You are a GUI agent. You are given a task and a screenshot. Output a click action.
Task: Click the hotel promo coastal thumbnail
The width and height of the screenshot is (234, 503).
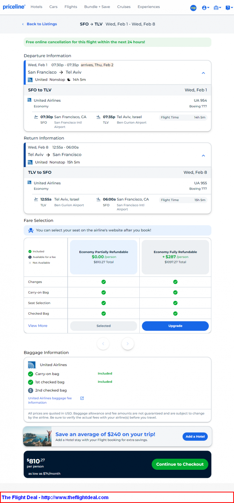[x=37, y=437]
